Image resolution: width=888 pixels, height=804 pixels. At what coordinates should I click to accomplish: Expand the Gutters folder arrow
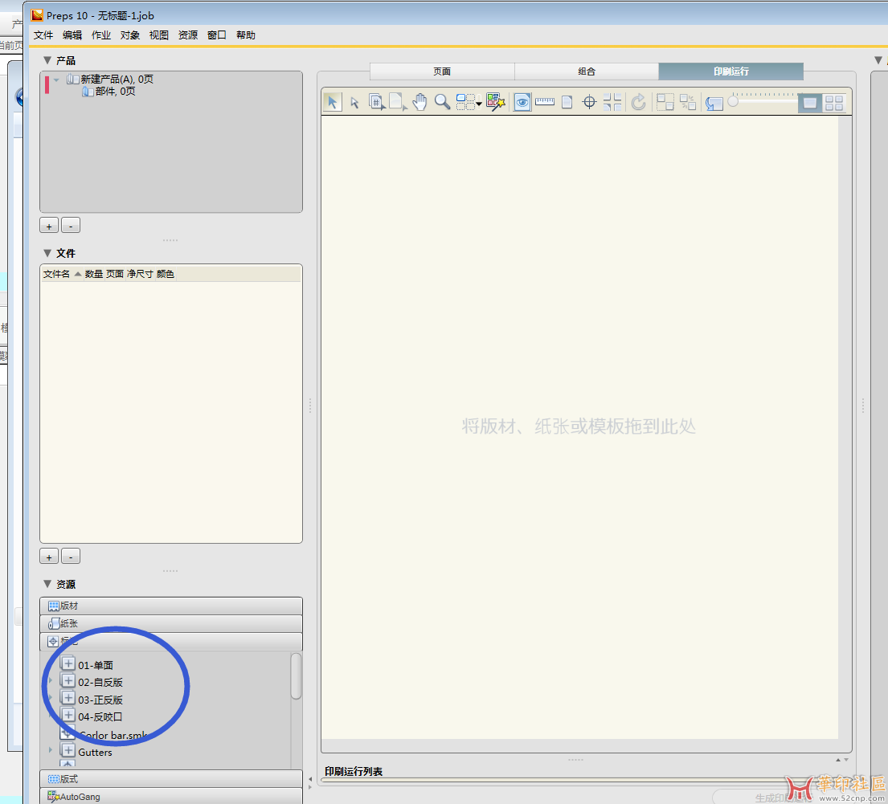click(x=51, y=749)
